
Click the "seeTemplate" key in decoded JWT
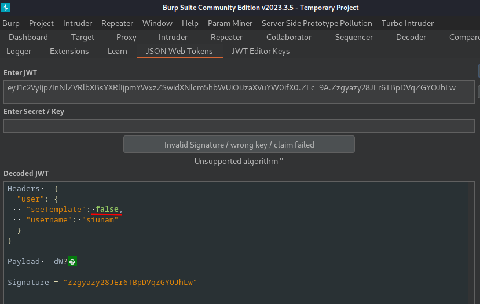coord(56,210)
